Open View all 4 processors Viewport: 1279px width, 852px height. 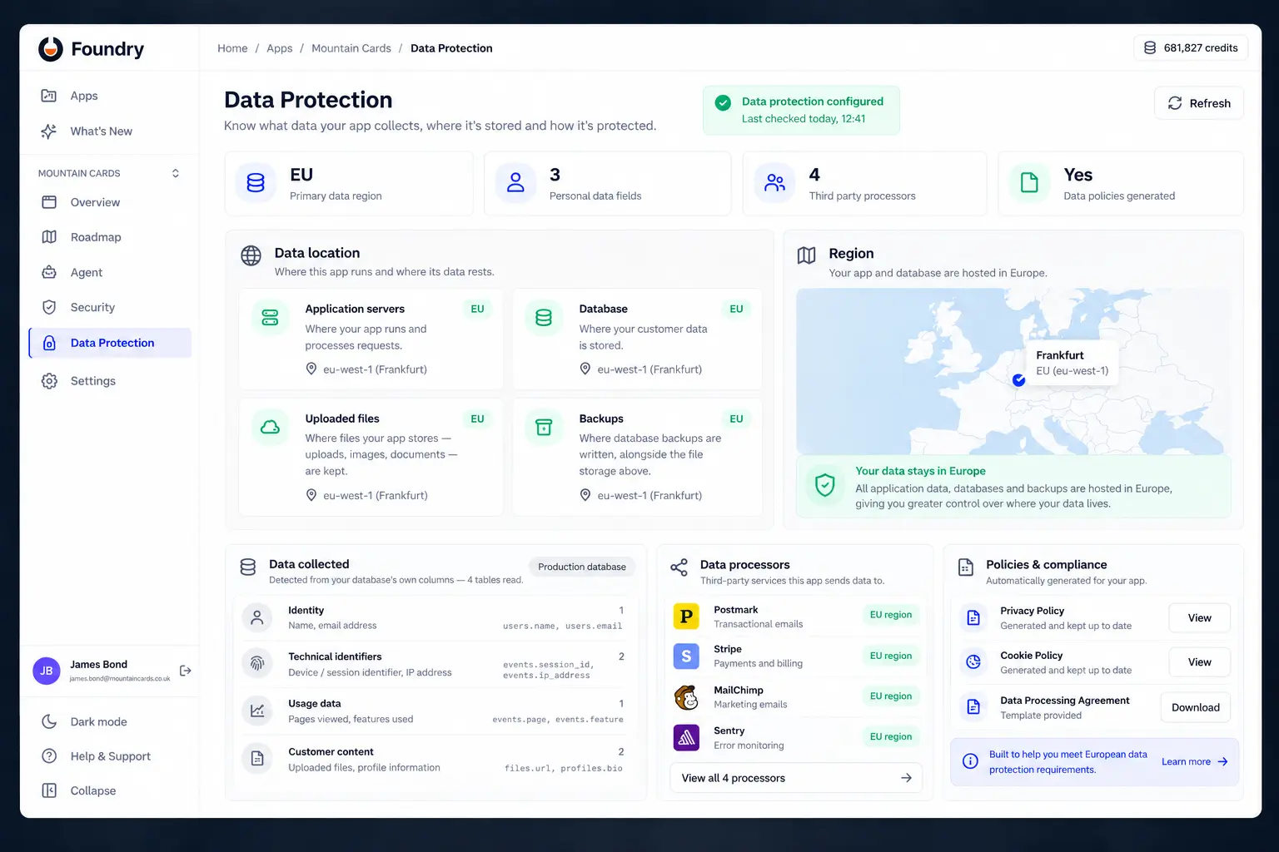point(796,778)
